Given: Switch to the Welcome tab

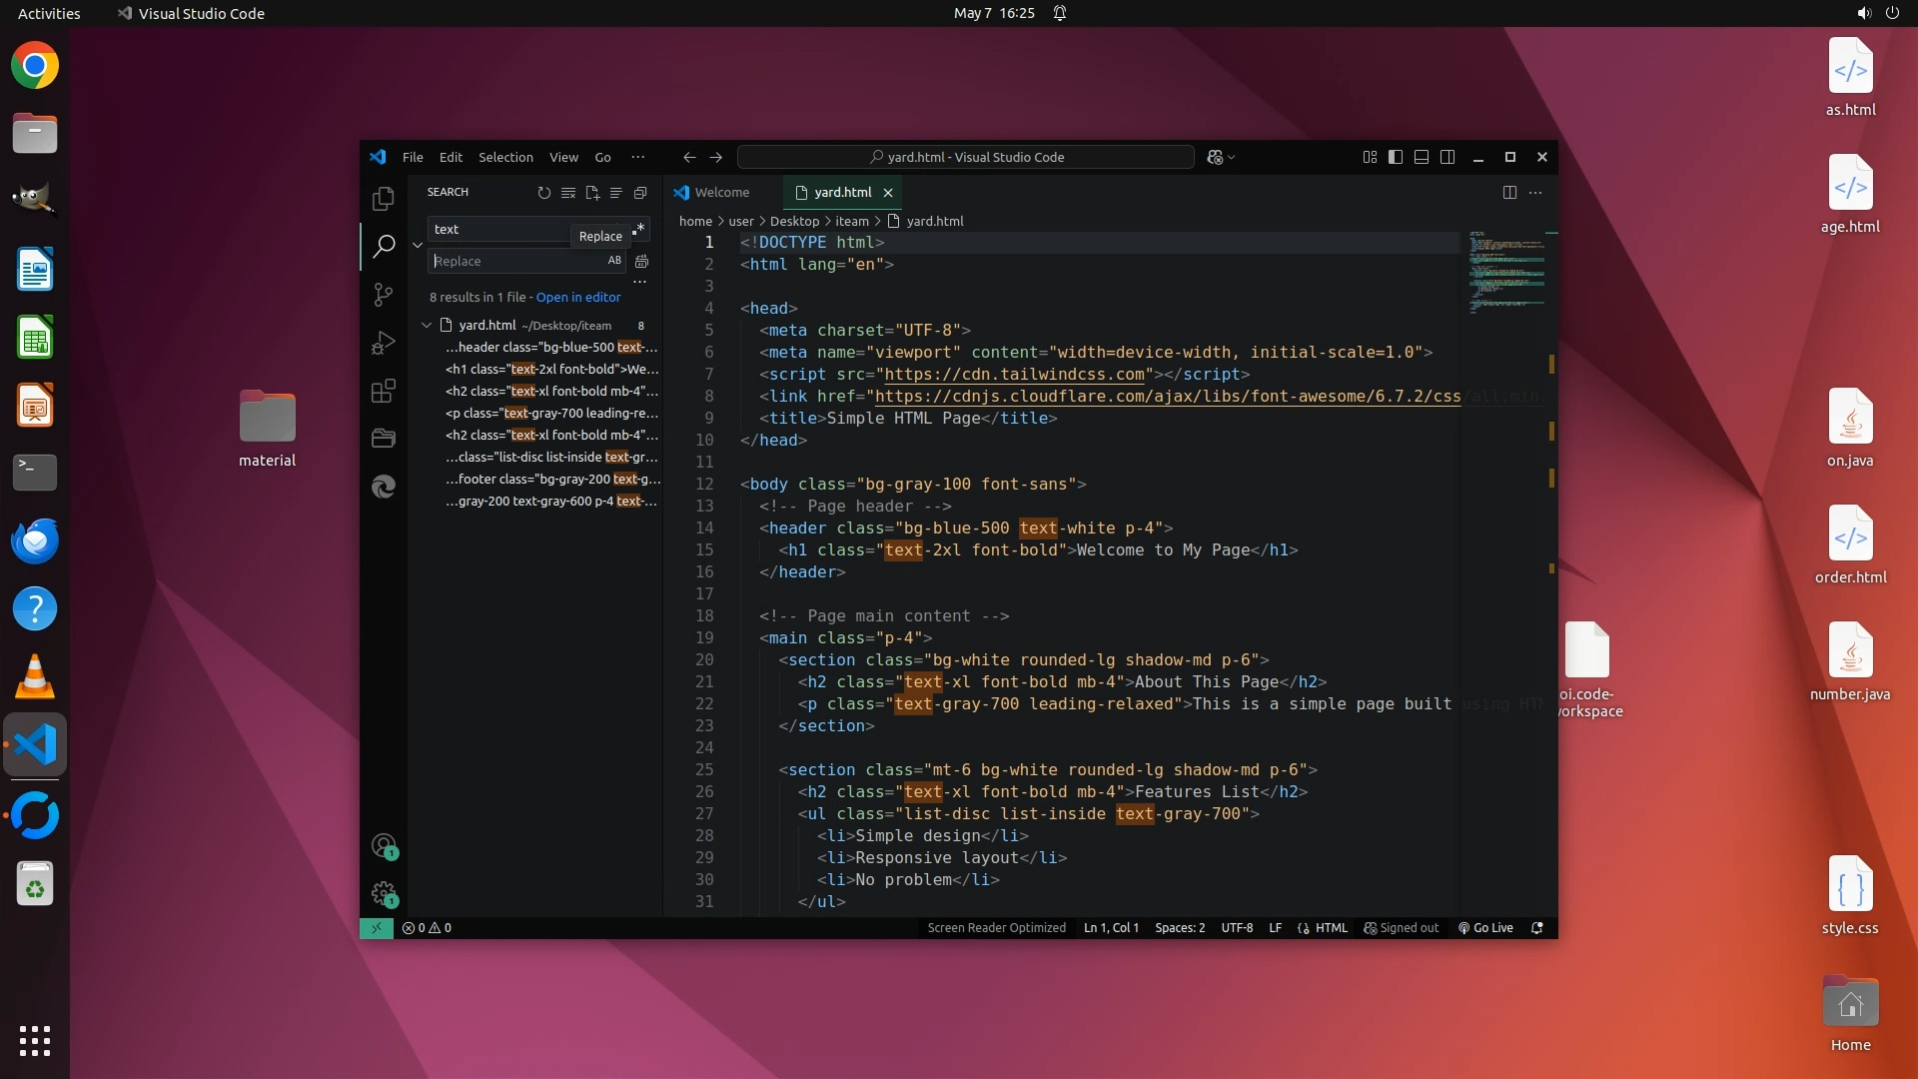Looking at the screenshot, I should (720, 193).
